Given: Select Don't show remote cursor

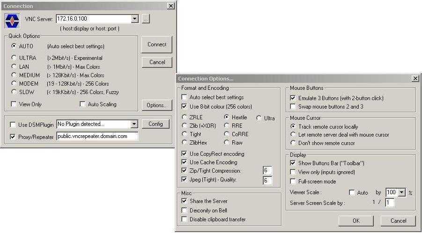Looking at the screenshot, I should tap(294, 143).
